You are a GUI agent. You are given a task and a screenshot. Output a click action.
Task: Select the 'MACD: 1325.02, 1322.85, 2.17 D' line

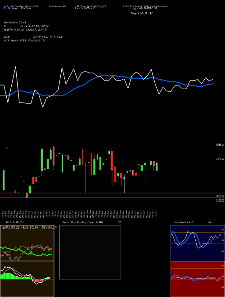coord(25,30)
